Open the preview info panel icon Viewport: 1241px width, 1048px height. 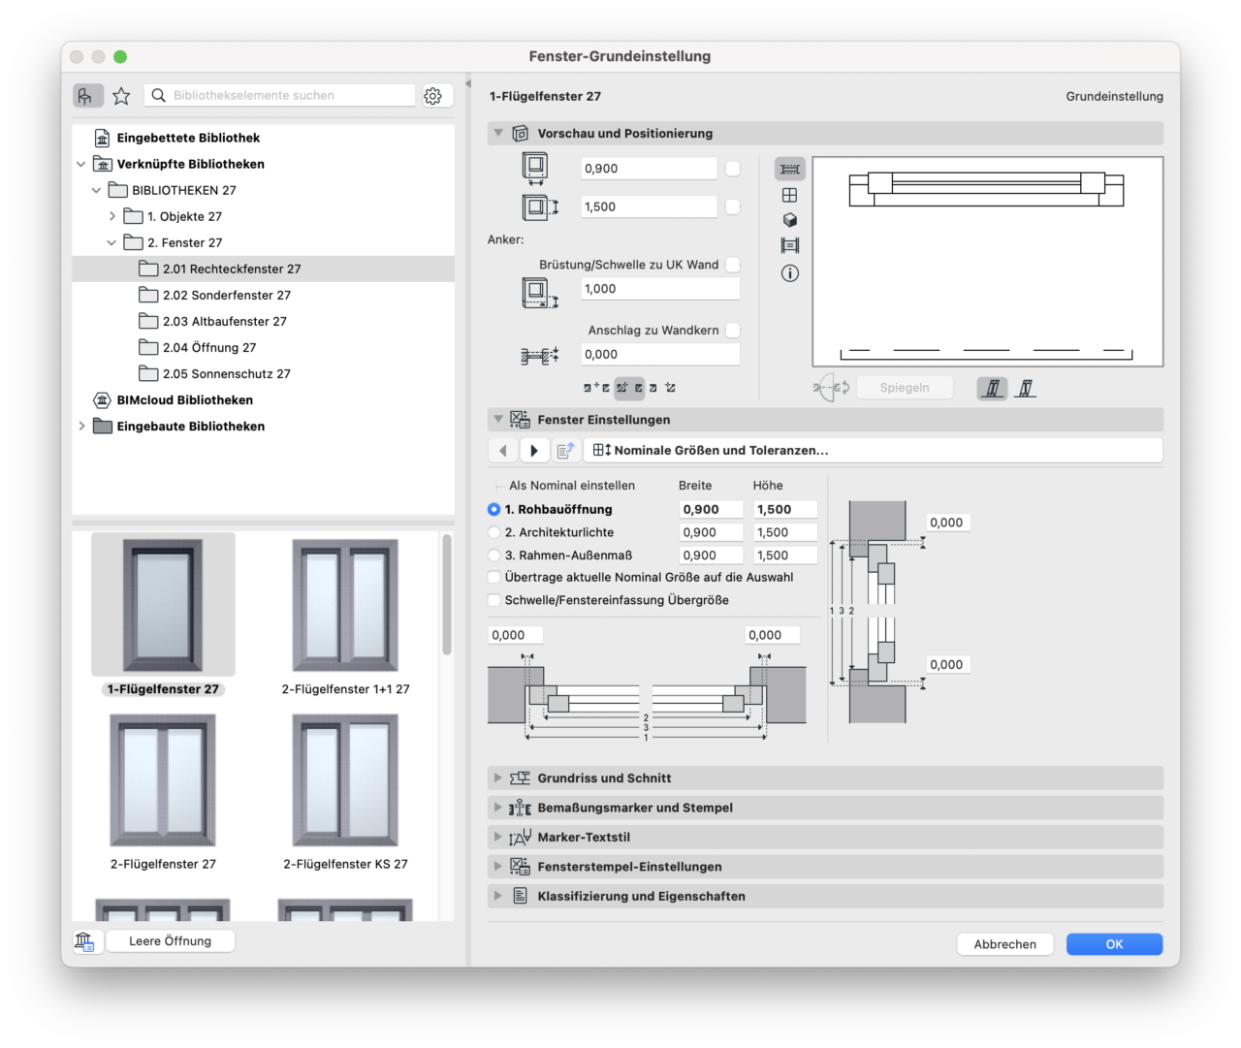tap(789, 273)
